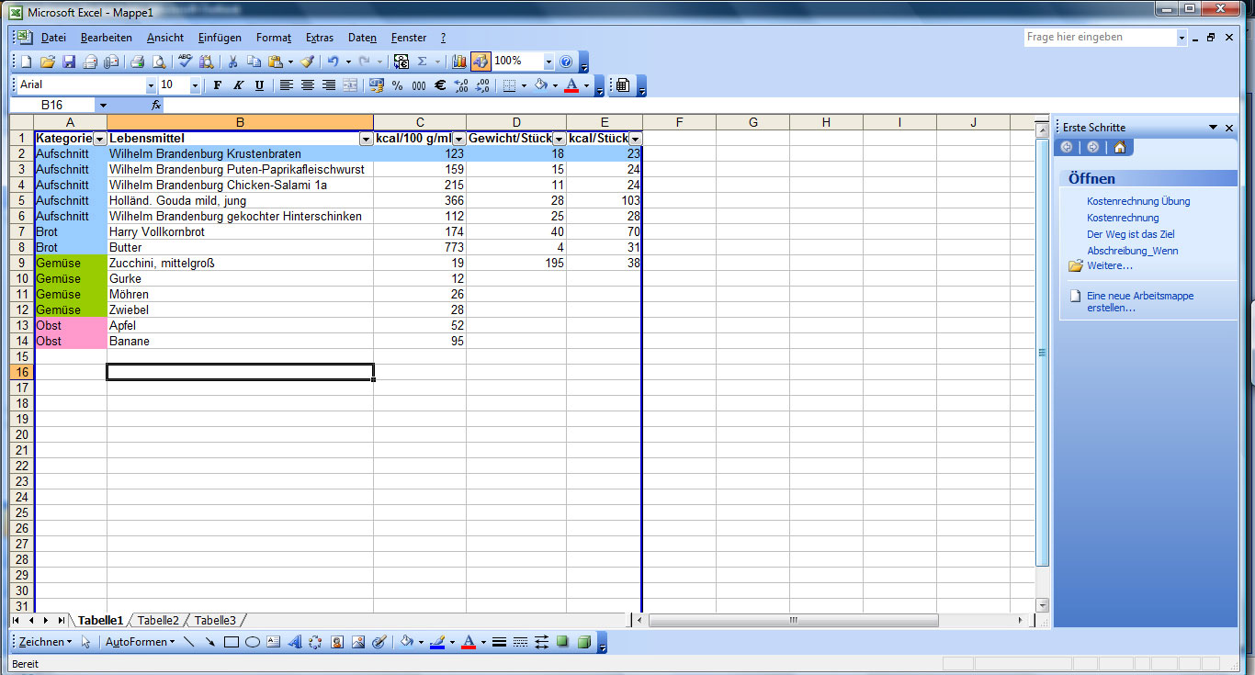
Task: Go to task pane home icon
Action: tap(1120, 147)
